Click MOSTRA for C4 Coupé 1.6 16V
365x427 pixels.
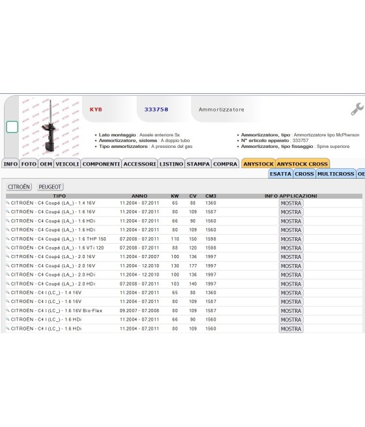point(291,212)
